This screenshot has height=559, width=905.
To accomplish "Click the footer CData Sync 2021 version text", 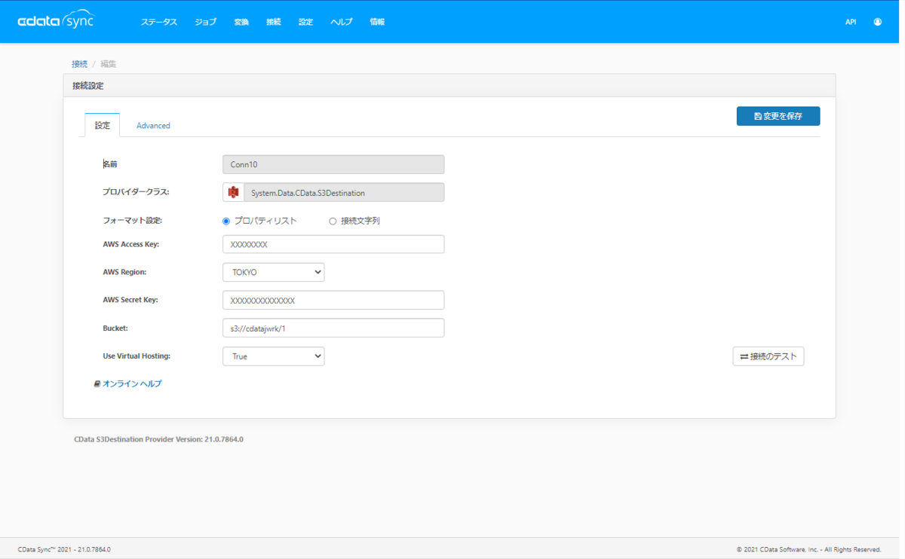I will [x=64, y=549].
